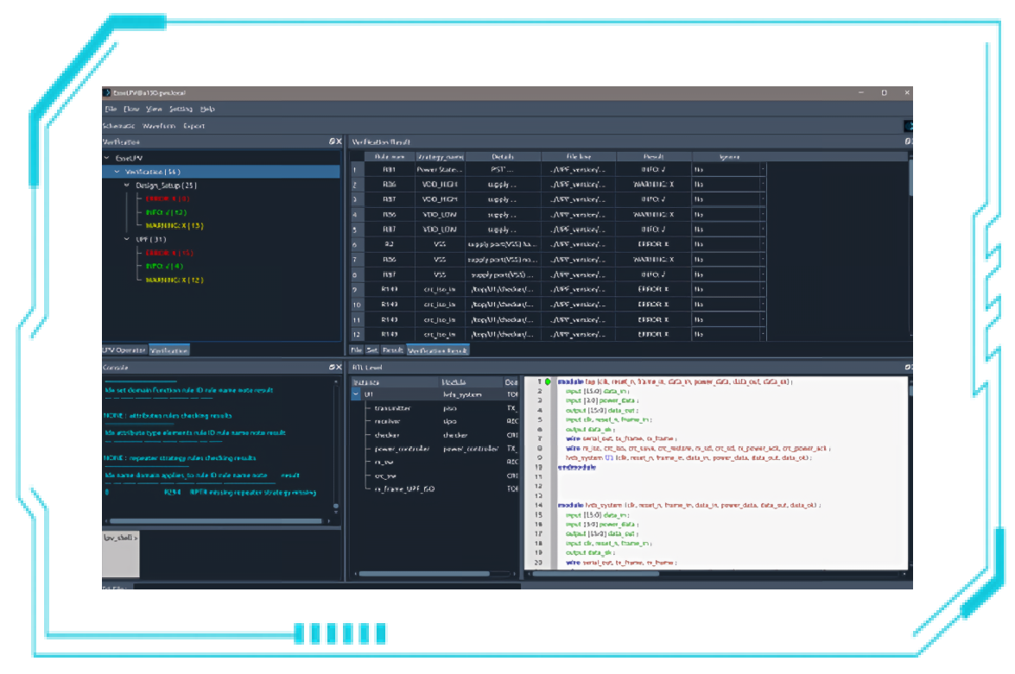Click the Schematic toolbar button
The image size is (1015, 674).
[119, 126]
